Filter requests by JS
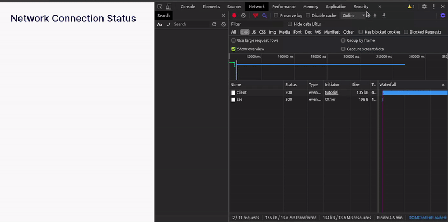 point(254,32)
